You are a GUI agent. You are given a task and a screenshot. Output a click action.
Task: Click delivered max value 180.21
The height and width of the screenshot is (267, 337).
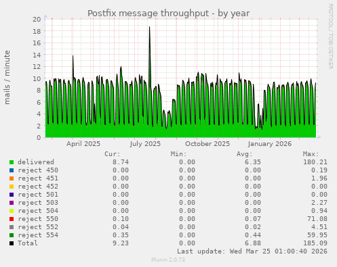click(x=315, y=162)
